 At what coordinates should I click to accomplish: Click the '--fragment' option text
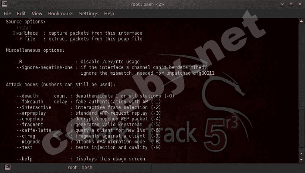[x=30, y=124]
